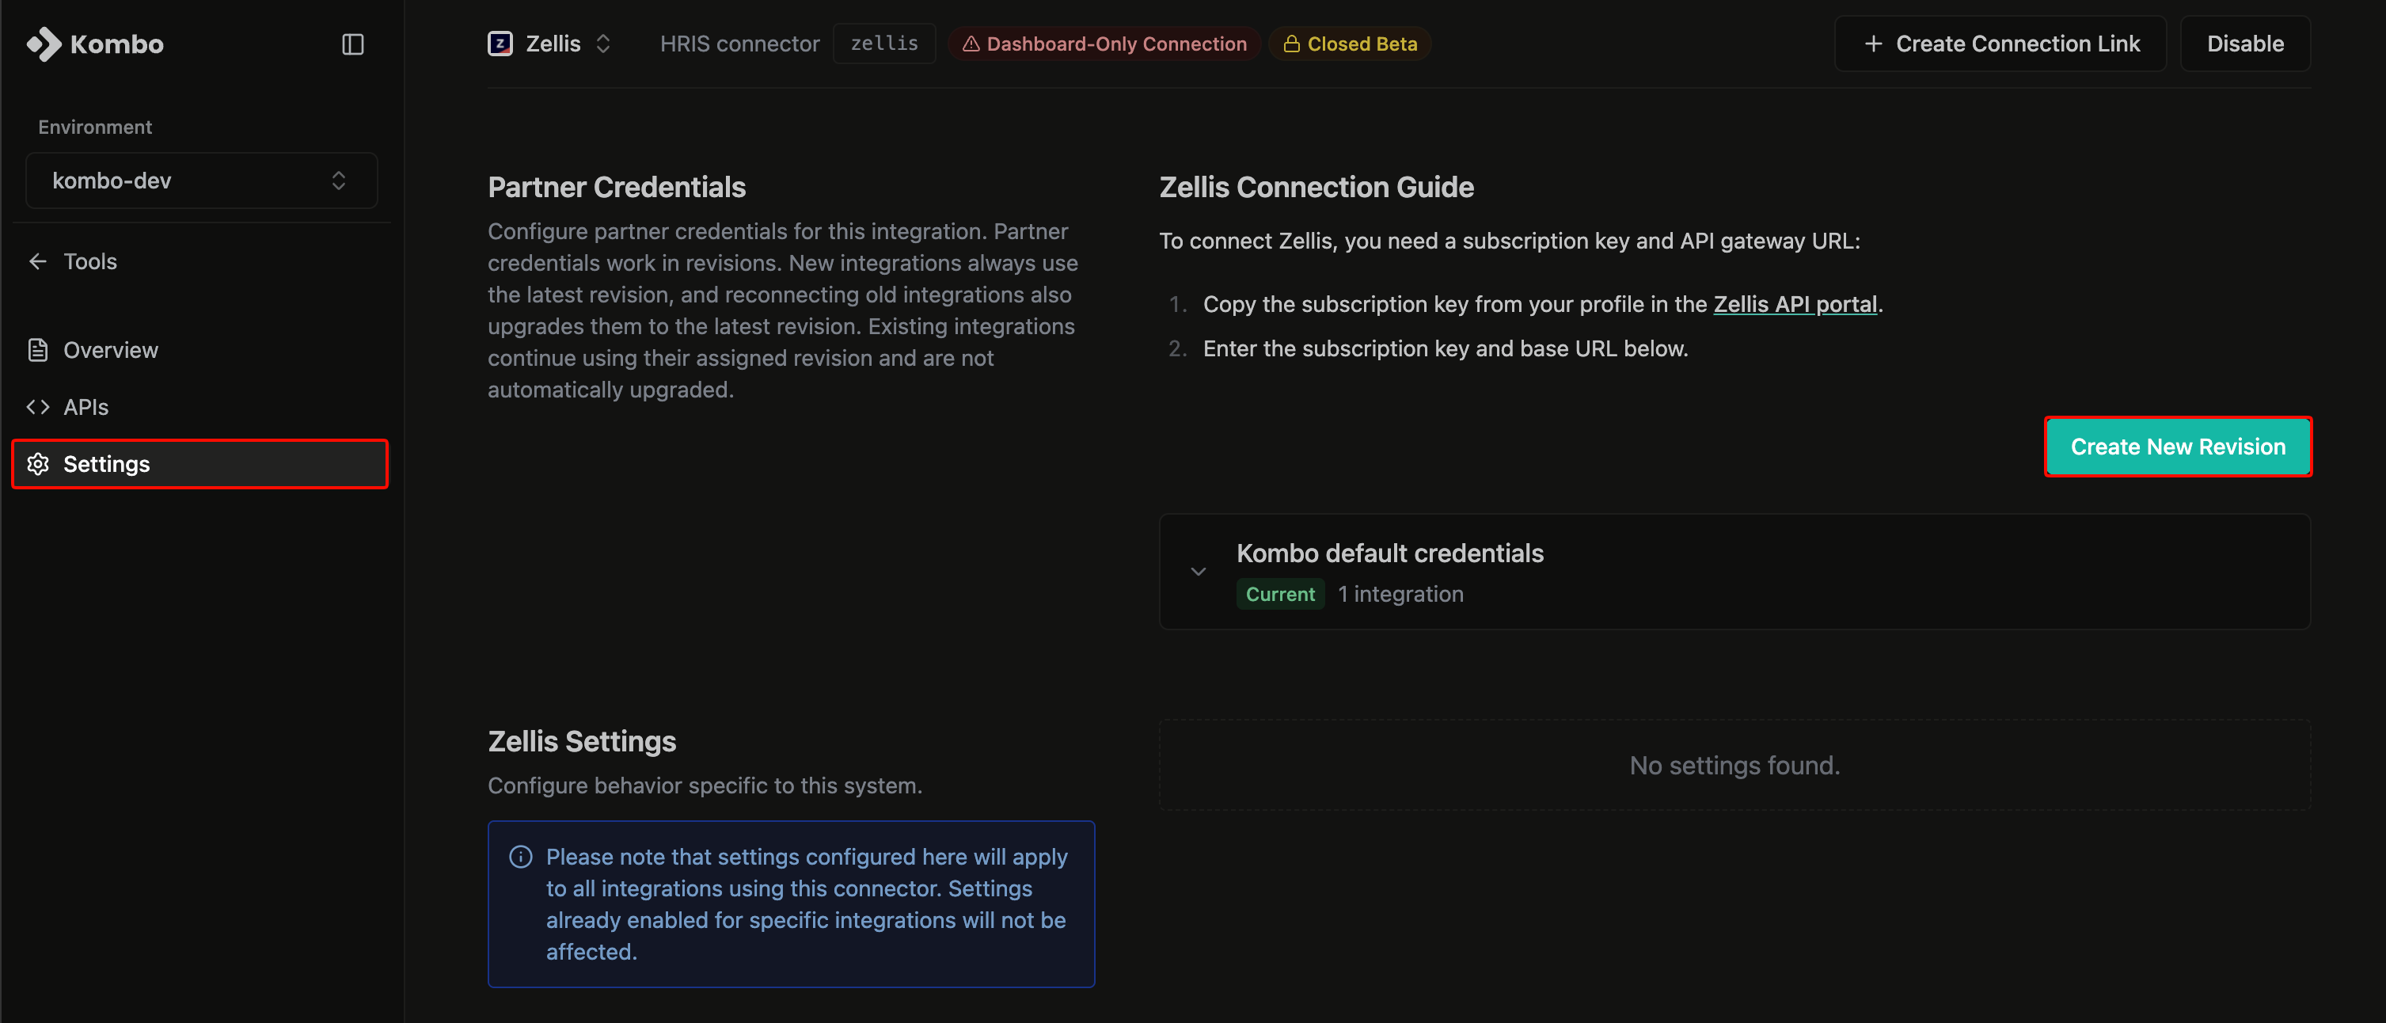Viewport: 2386px width, 1023px height.
Task: Click the Create Connection Link button
Action: pyautogui.click(x=2000, y=44)
